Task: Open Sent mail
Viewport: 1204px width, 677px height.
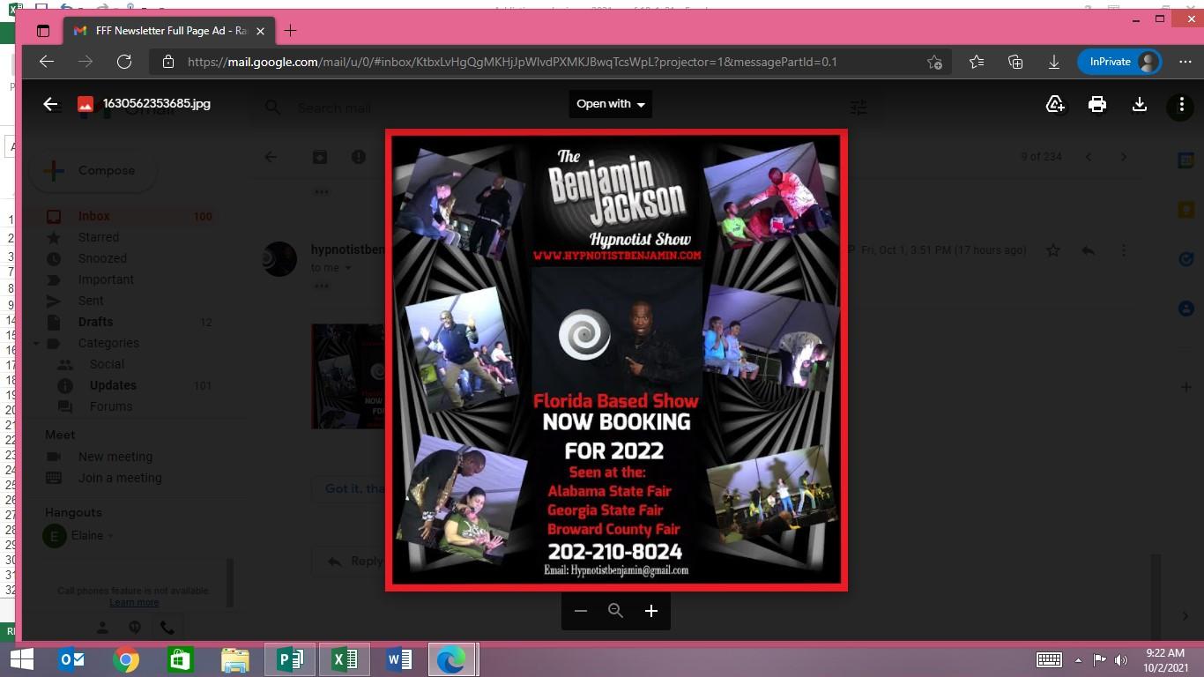Action: click(91, 301)
